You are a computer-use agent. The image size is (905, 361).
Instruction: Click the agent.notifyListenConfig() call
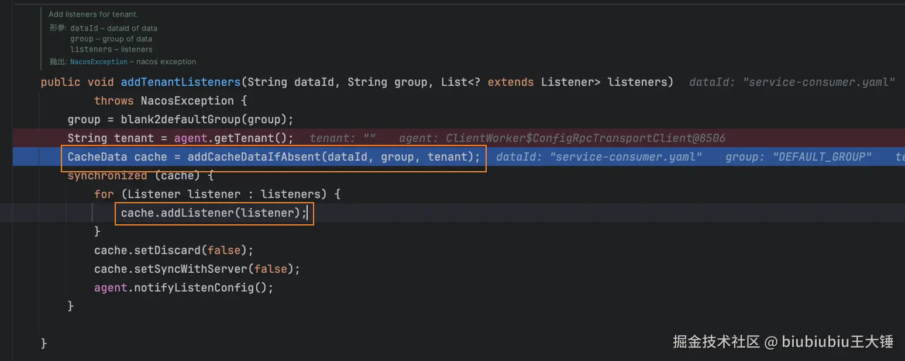point(184,287)
